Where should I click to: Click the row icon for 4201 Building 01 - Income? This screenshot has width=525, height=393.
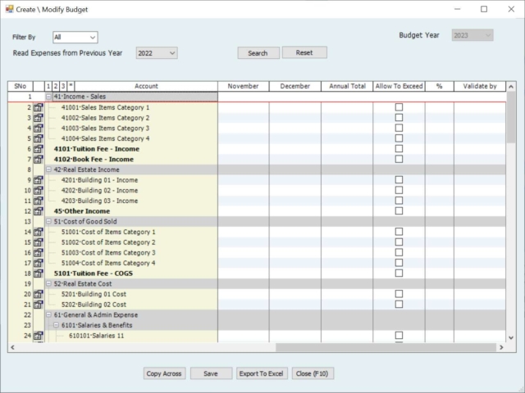(39, 180)
